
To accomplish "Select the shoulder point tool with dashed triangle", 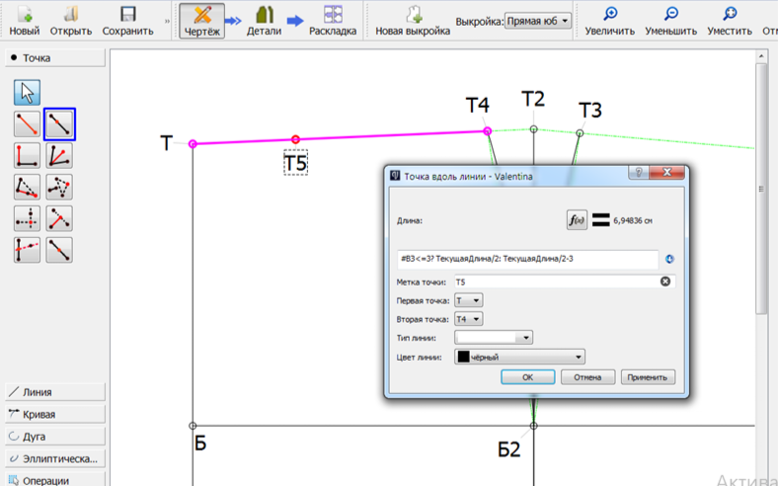I will (x=27, y=187).
